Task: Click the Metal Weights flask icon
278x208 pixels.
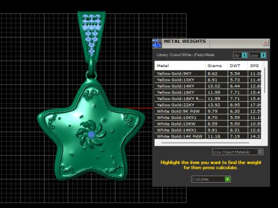Action: click(157, 43)
